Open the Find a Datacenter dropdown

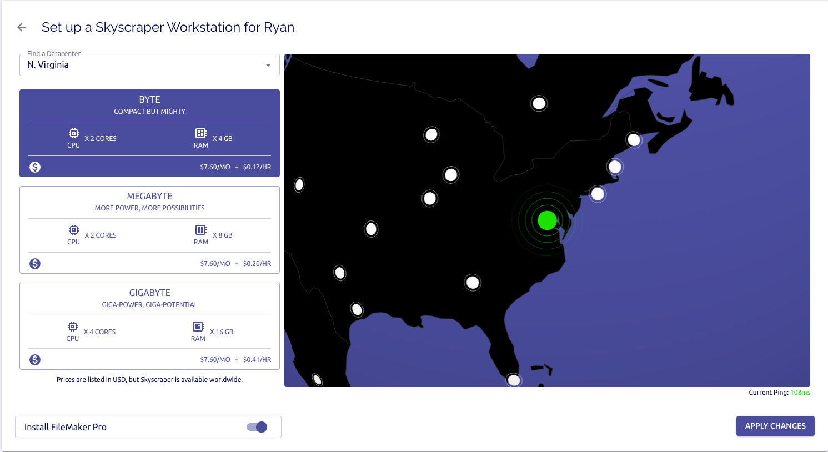point(149,65)
